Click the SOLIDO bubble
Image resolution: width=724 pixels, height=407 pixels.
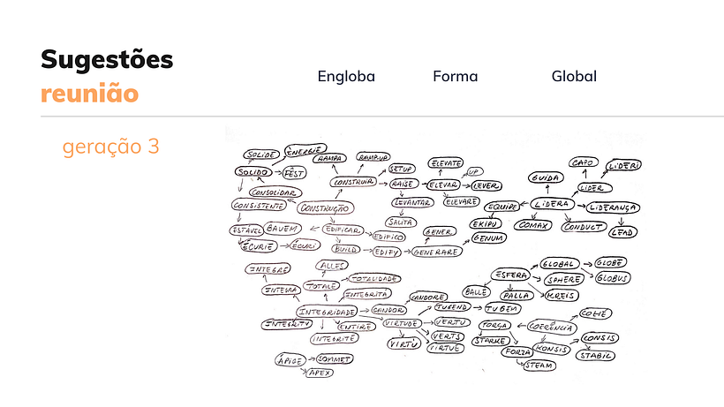coord(253,172)
